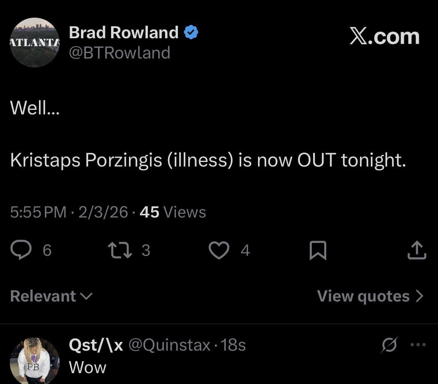The width and height of the screenshot is (438, 384).
Task: Open the Relevant replies sort dropdown
Action: tap(51, 296)
